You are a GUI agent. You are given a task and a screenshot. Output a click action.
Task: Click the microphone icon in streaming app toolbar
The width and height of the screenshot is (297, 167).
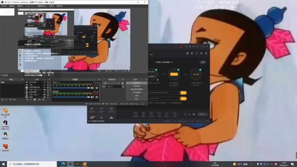[167, 114]
